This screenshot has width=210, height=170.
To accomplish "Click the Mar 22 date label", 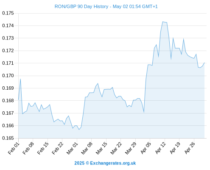I will (116, 148).
